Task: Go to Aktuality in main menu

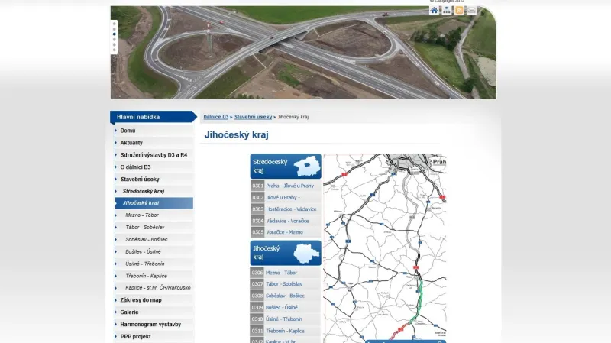Action: click(131, 143)
